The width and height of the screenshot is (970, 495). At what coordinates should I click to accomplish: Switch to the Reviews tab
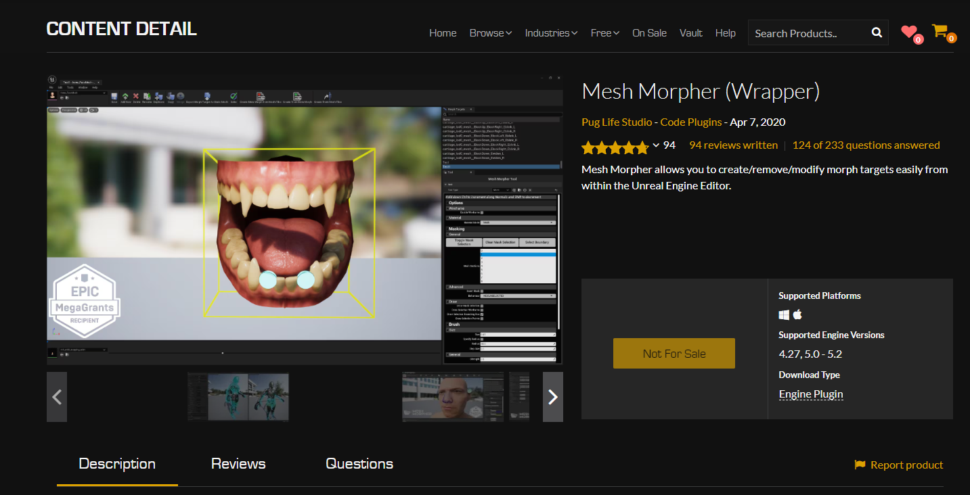(238, 464)
